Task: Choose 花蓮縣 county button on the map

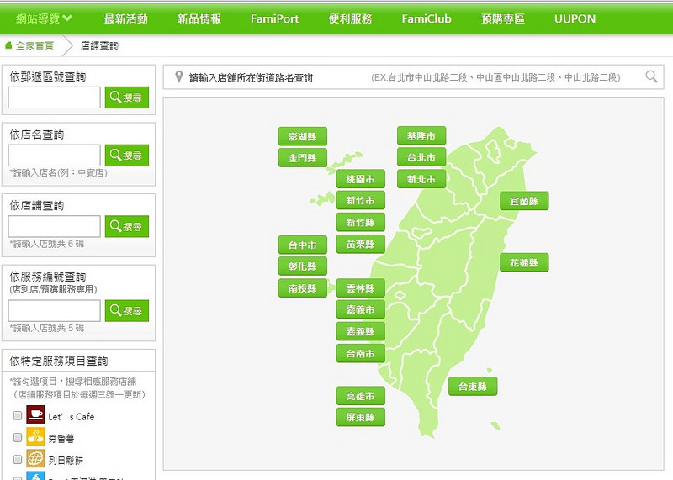Action: pyautogui.click(x=524, y=263)
